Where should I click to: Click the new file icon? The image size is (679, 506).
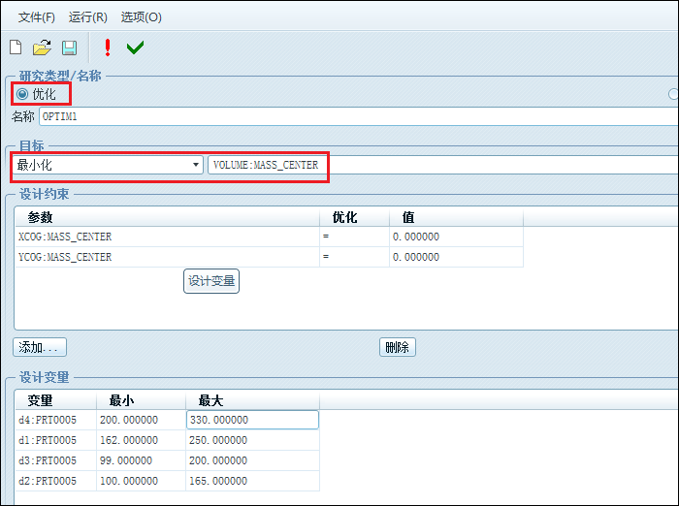pos(16,47)
